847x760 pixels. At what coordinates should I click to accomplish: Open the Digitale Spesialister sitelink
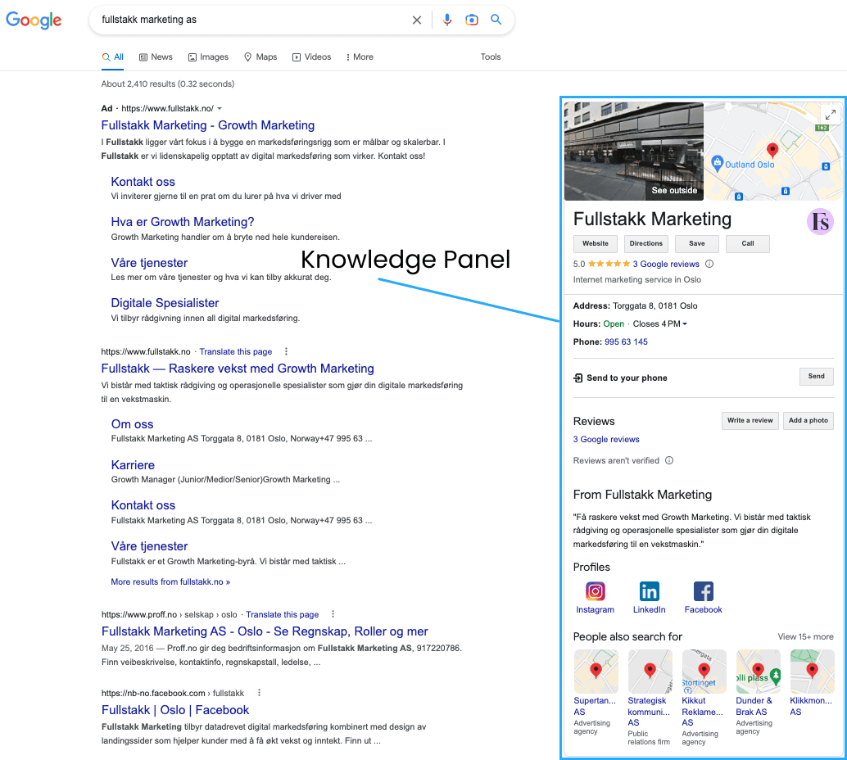click(x=165, y=303)
